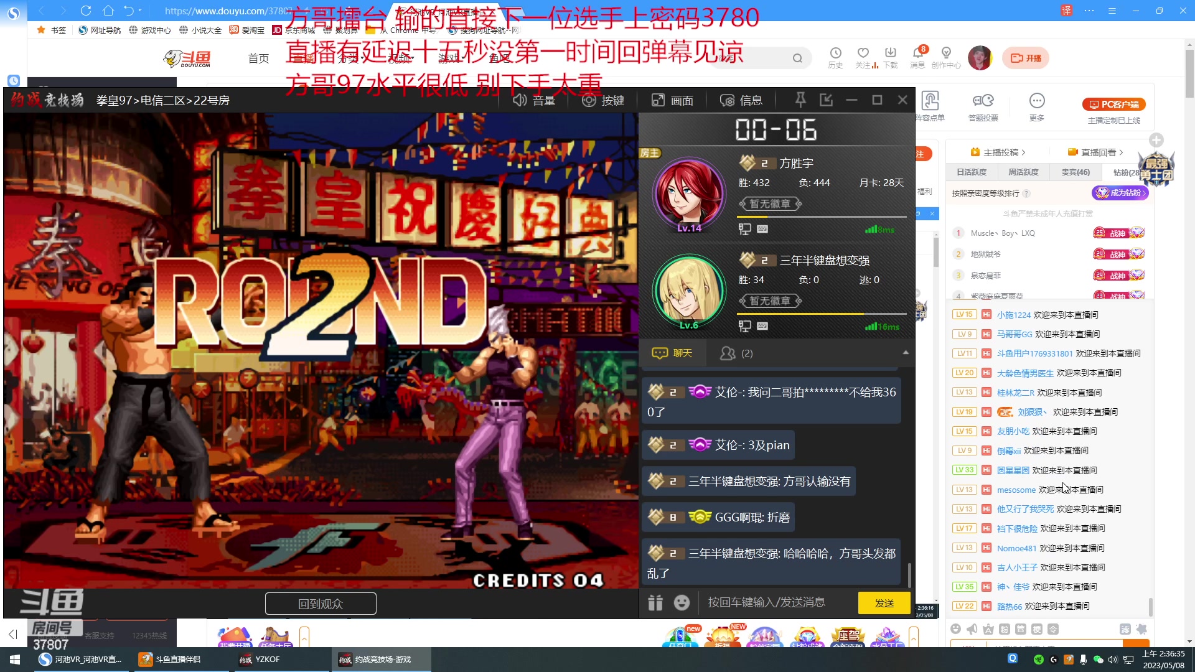1195x672 pixels.
Task: Collapse the left sidebar arrow
Action: point(13,634)
